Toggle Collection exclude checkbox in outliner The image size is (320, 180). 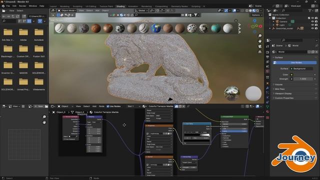pyautogui.click(x=309, y=18)
